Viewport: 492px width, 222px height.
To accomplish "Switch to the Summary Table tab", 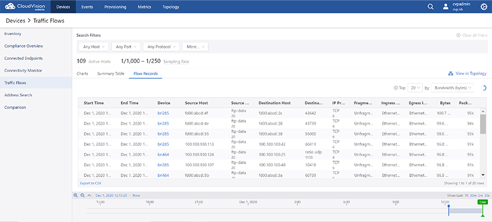I will [111, 74].
